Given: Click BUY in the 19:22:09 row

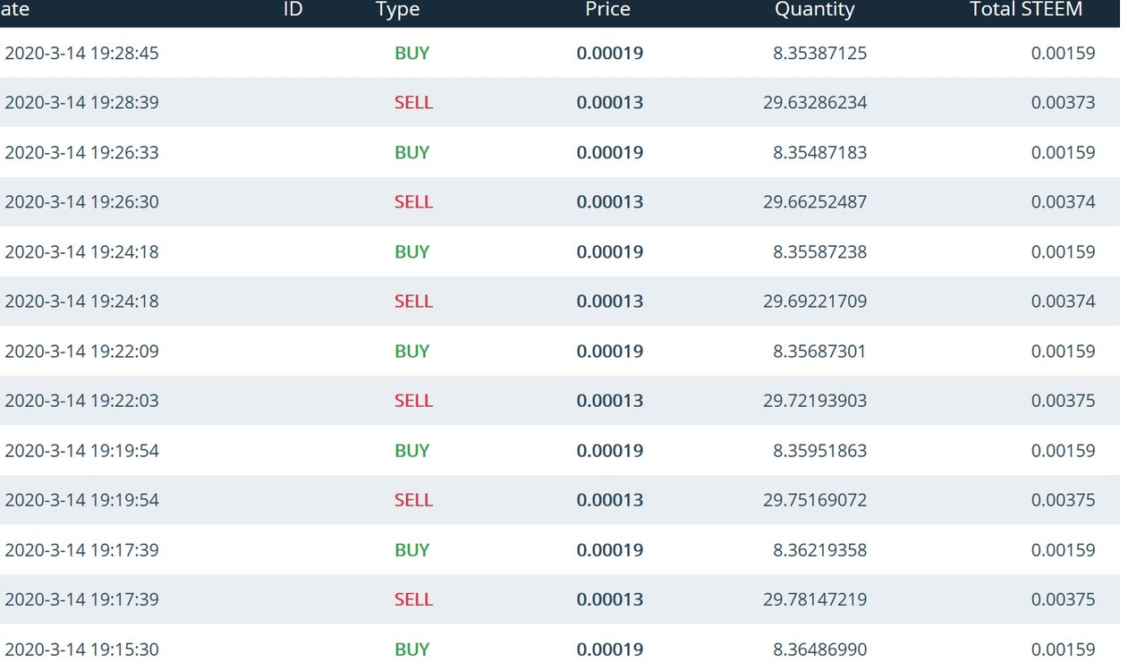Looking at the screenshot, I should click(411, 351).
